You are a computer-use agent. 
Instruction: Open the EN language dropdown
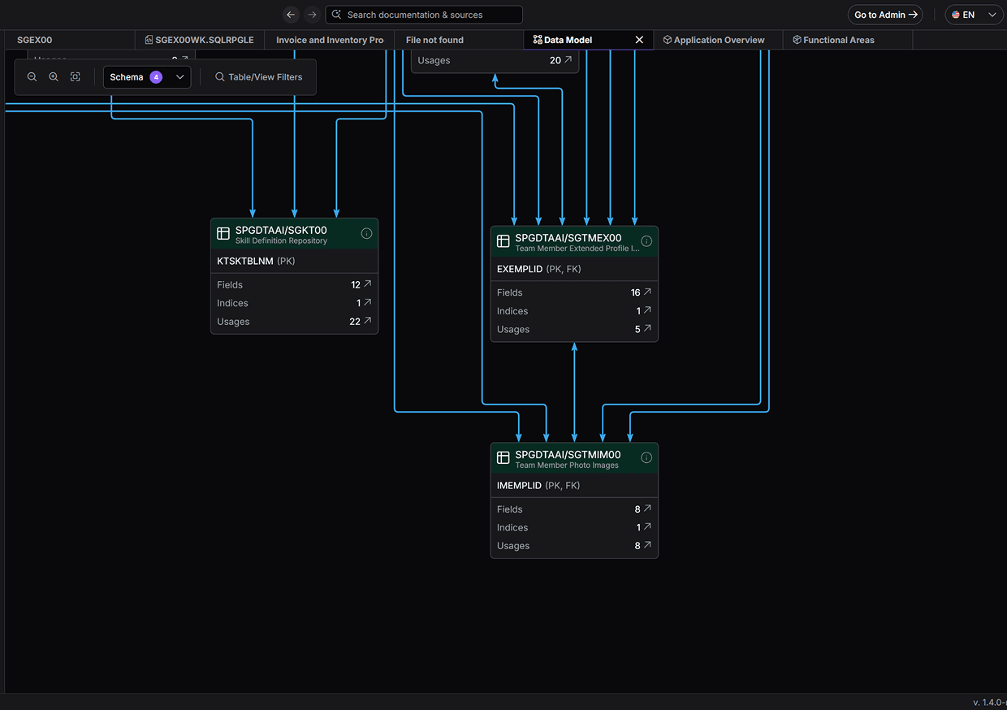pyautogui.click(x=973, y=14)
